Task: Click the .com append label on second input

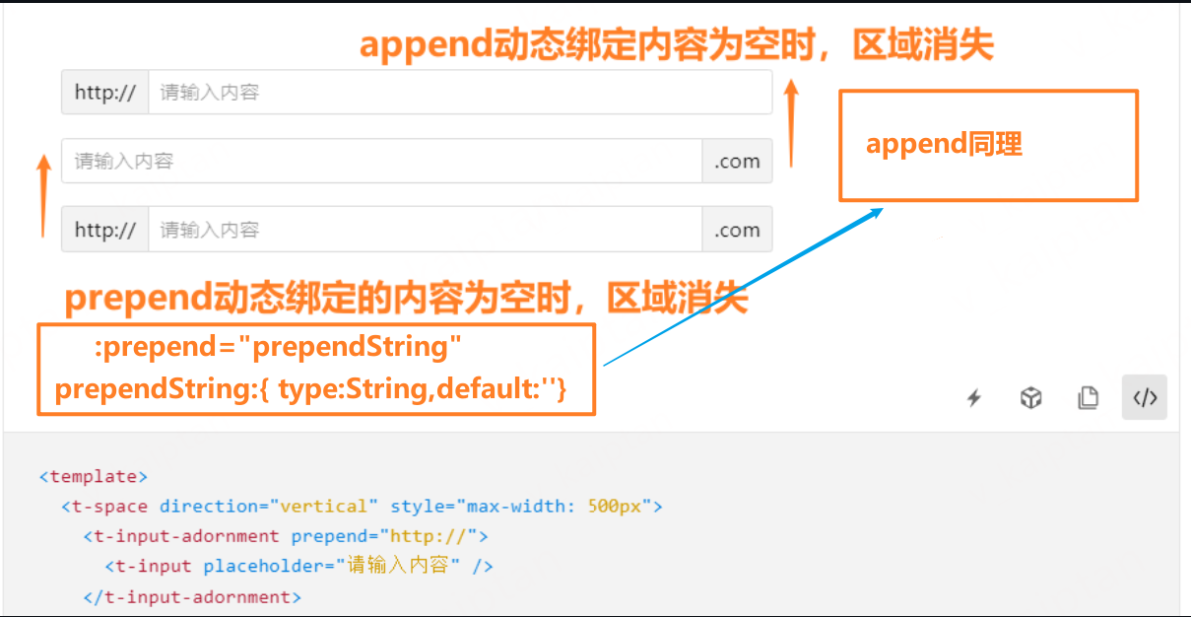Action: click(x=737, y=161)
